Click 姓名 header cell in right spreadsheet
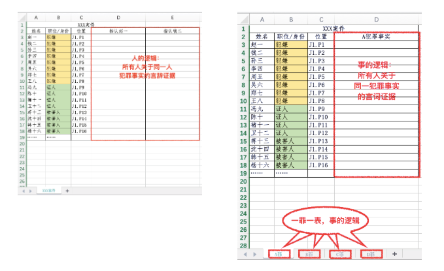The width and height of the screenshot is (444, 271). (x=262, y=37)
